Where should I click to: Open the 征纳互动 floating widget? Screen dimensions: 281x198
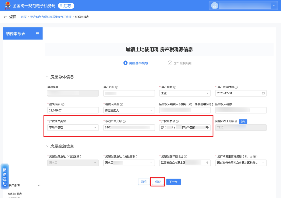(x=4, y=176)
